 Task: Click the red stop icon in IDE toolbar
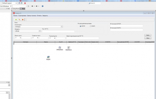[x=25, y=3]
